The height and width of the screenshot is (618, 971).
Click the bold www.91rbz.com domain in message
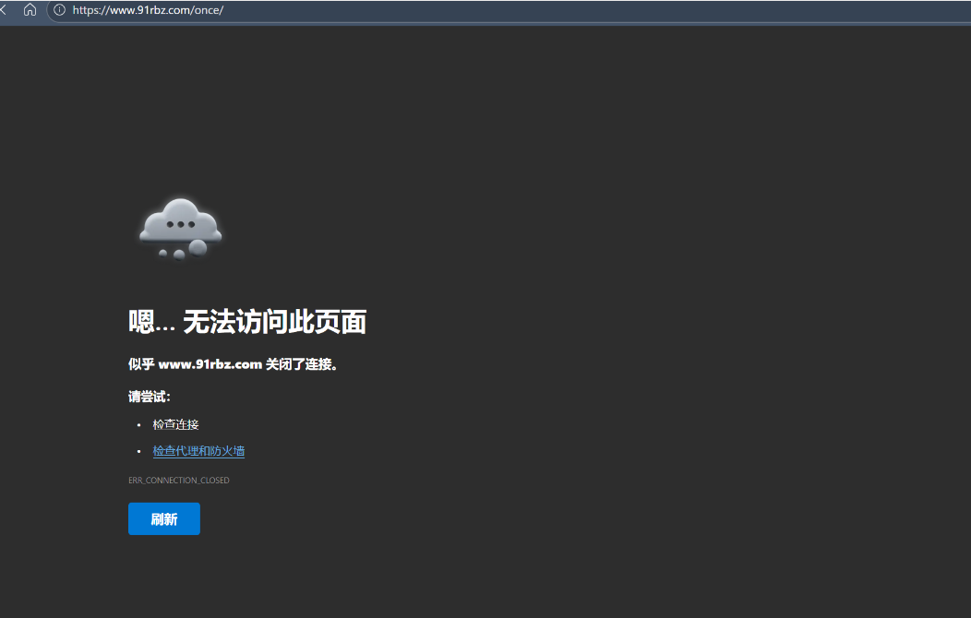(210, 364)
